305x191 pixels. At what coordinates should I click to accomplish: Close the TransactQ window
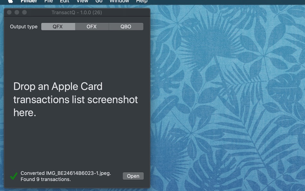[9, 12]
